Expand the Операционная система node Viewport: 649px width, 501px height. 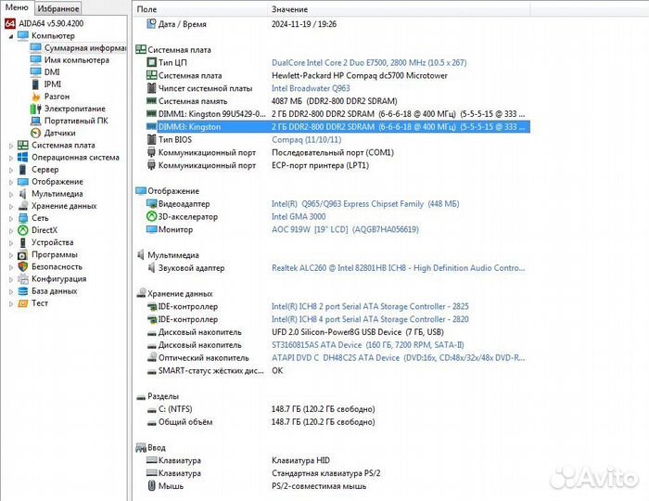pyautogui.click(x=11, y=158)
